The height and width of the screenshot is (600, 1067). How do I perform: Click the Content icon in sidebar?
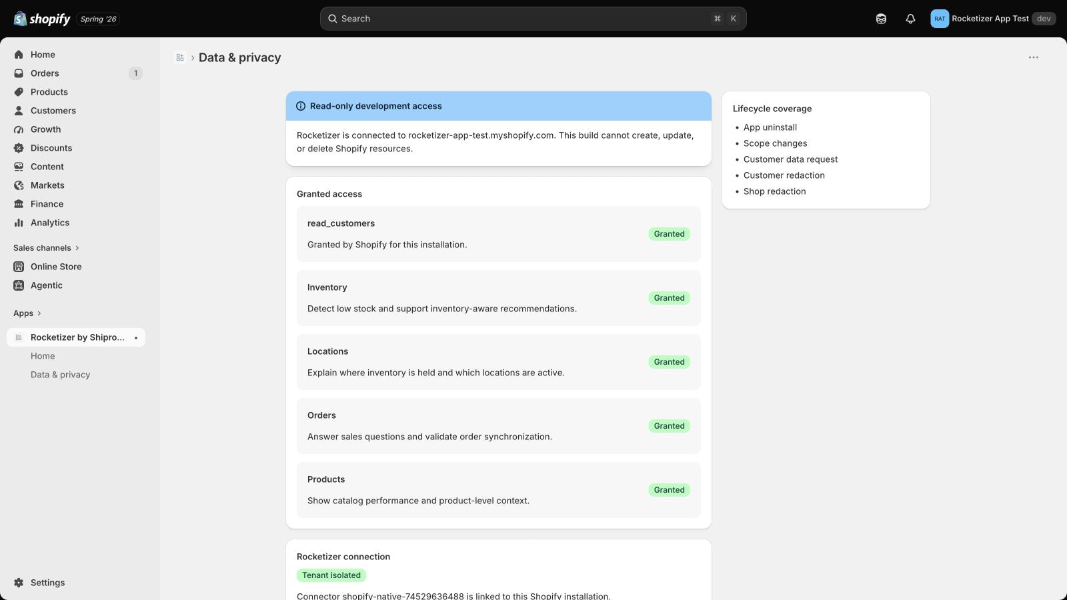(x=19, y=167)
